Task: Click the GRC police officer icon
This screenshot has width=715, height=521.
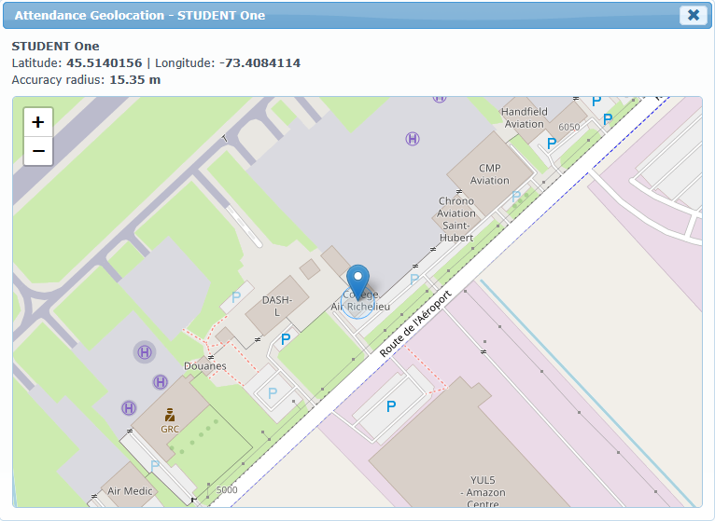Action: click(170, 415)
